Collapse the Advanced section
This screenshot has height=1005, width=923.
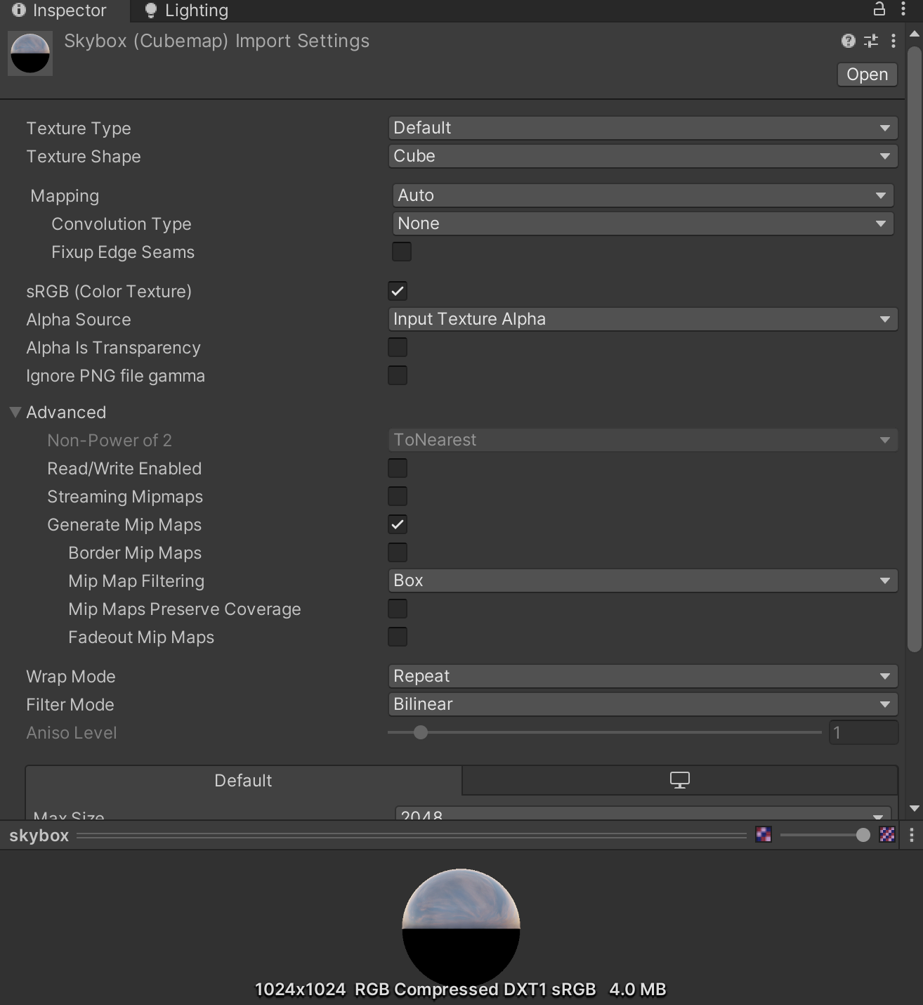[15, 413]
